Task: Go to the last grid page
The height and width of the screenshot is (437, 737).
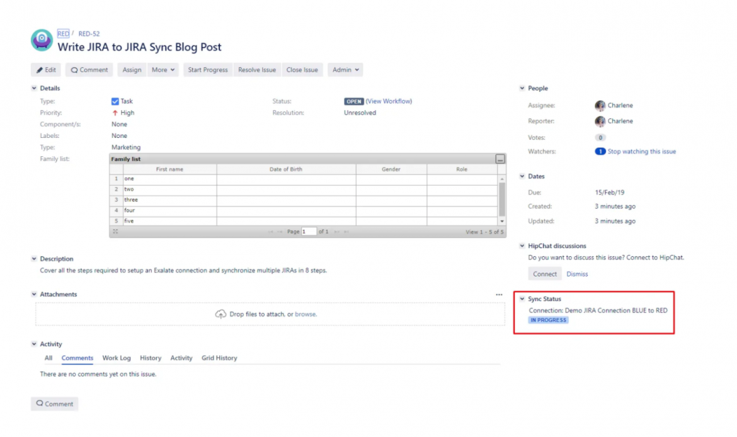Action: 346,232
